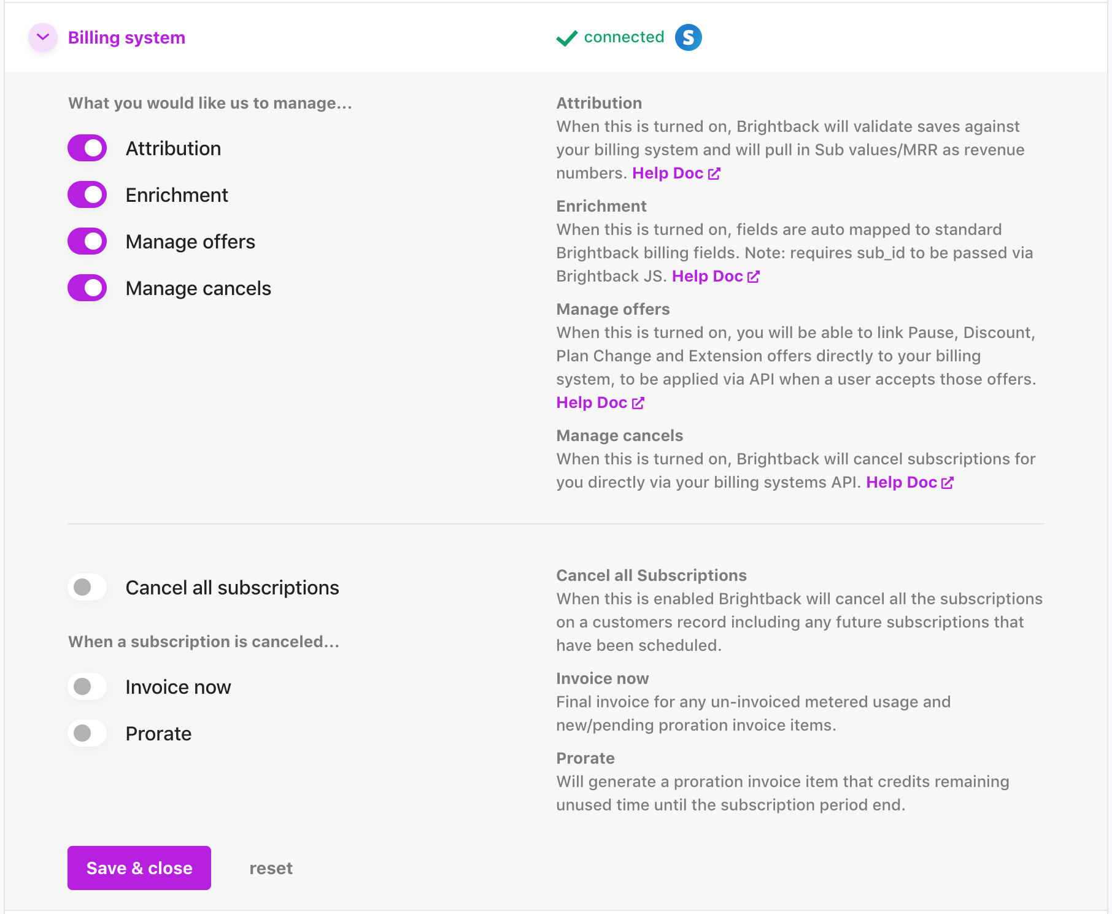The image size is (1112, 914).
Task: Click the external link icon after Attribution Help Doc
Action: 713,174
